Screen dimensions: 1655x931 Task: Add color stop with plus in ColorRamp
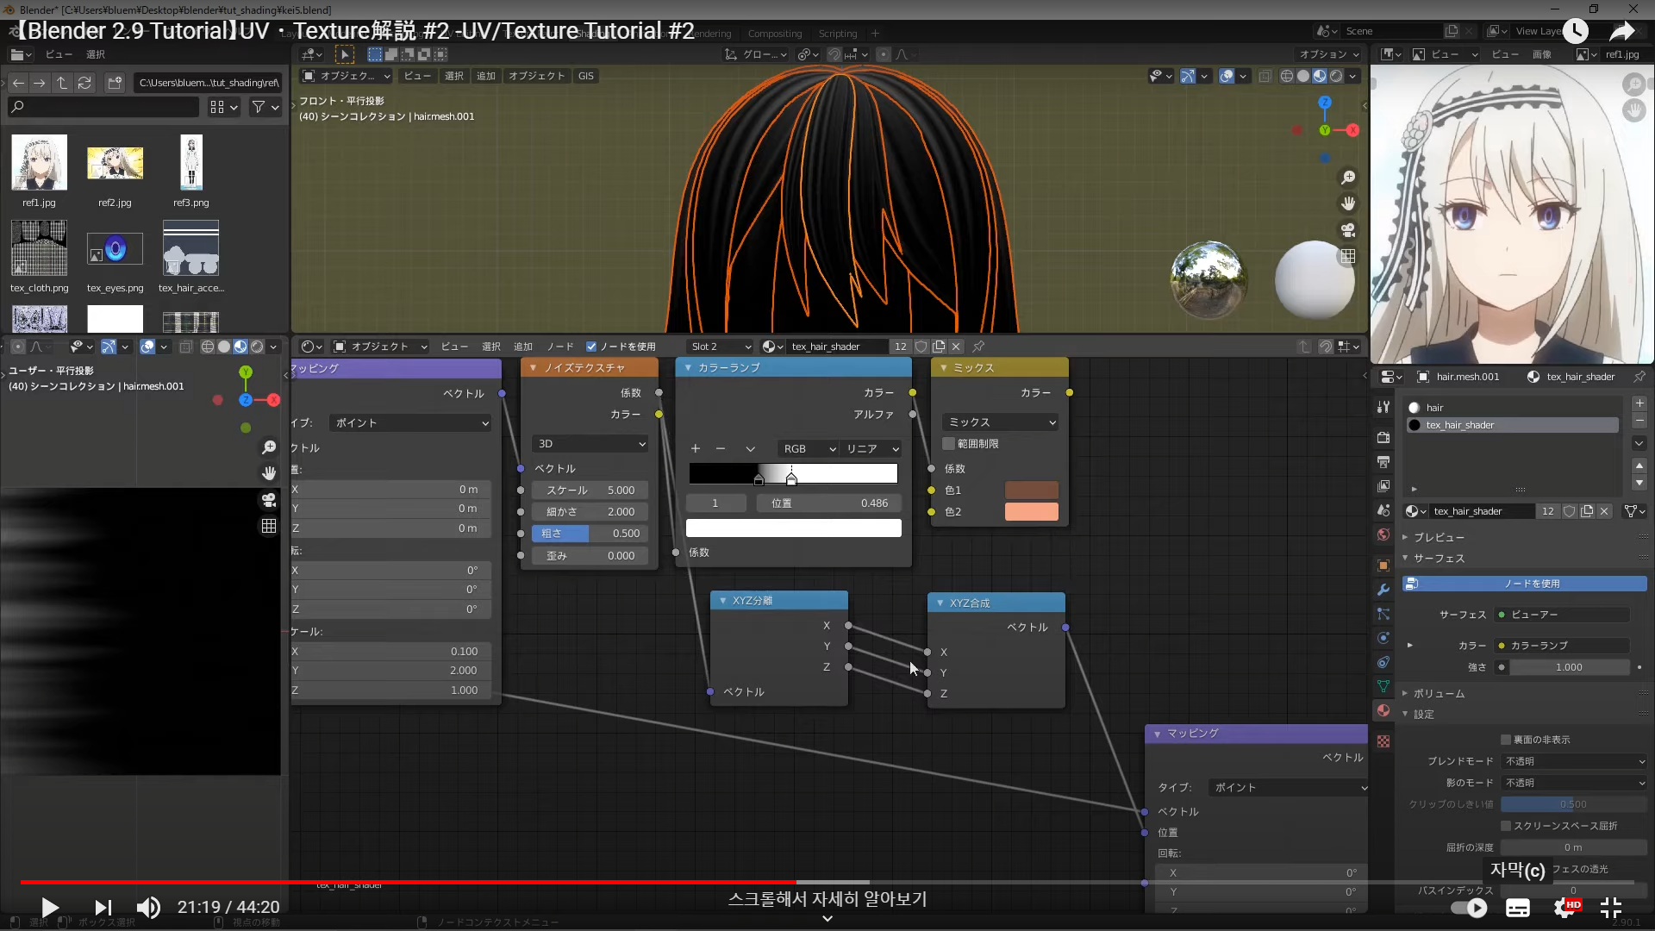click(x=696, y=448)
